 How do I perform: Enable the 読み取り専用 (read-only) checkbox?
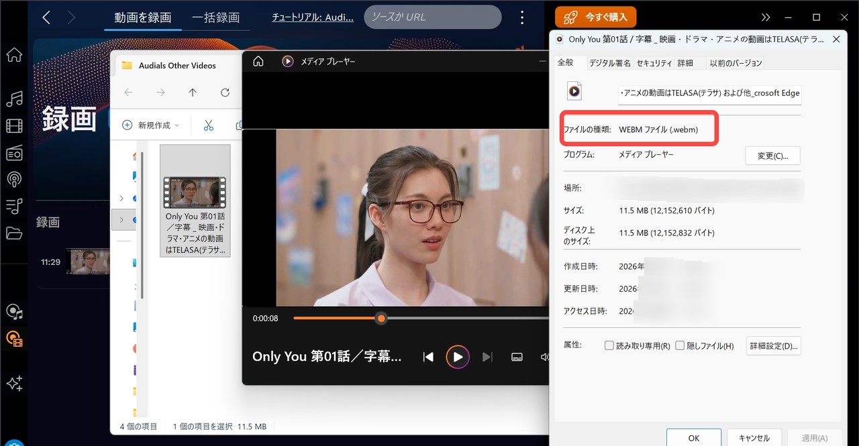(x=609, y=346)
